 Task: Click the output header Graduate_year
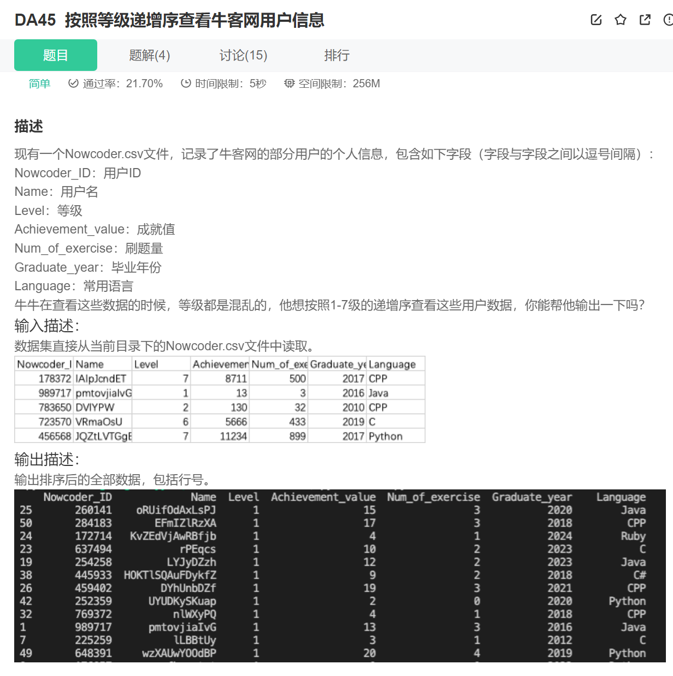(532, 497)
